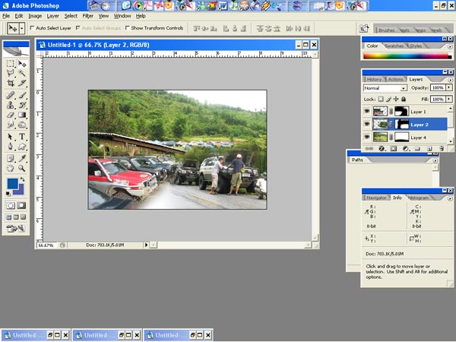The image size is (456, 342).
Task: Click the Eyedropper tool
Action: pos(22,158)
